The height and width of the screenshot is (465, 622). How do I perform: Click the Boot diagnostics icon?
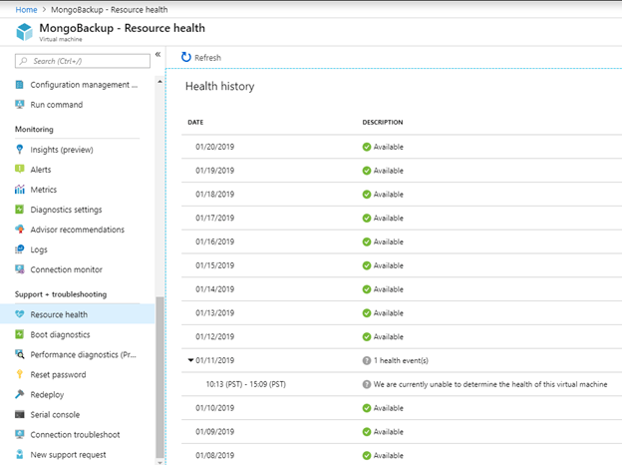20,334
